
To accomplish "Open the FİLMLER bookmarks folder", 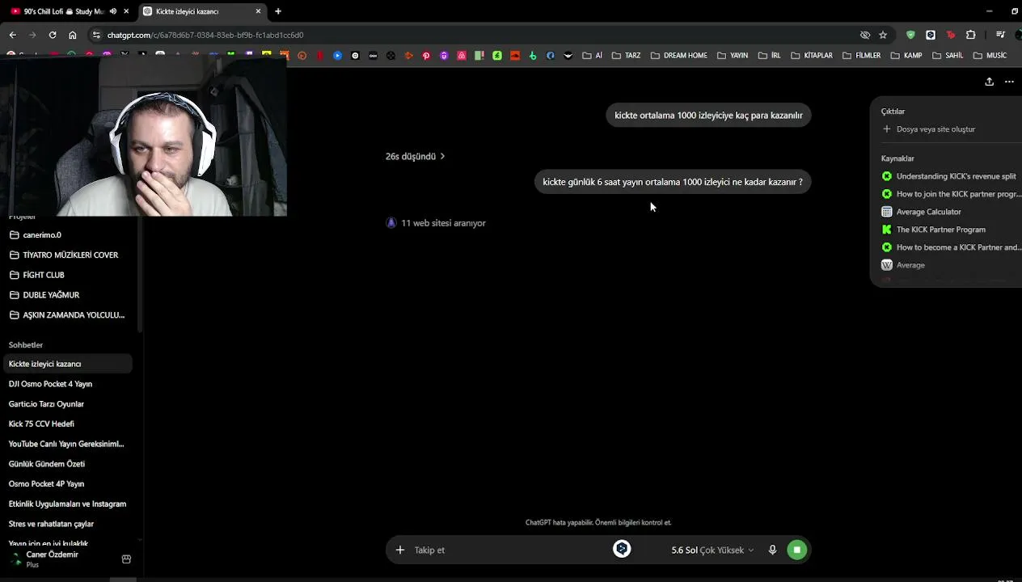I will pyautogui.click(x=862, y=56).
